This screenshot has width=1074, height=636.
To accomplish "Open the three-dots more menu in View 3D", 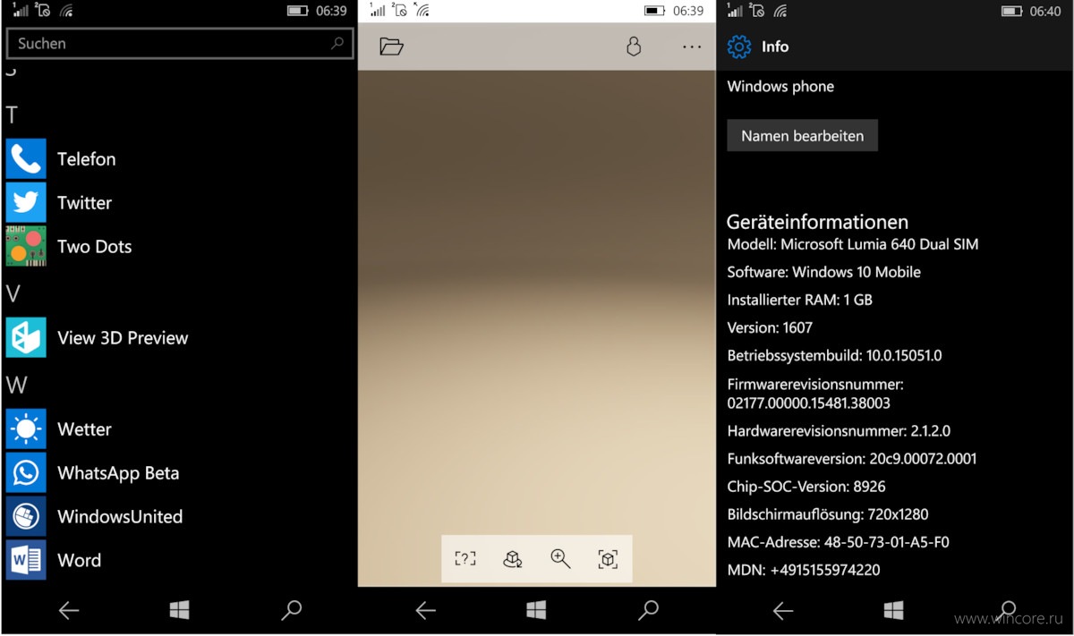I will point(692,47).
